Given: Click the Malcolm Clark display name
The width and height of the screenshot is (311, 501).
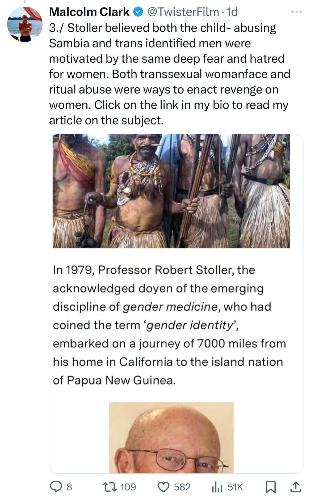Looking at the screenshot, I should click(89, 12).
